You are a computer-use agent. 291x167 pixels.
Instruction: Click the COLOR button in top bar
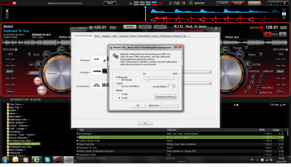tap(238, 3)
